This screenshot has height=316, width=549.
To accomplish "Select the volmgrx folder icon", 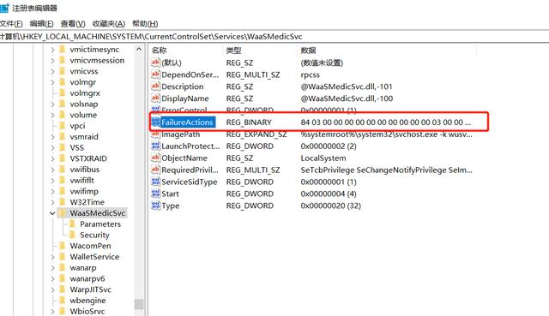I will pos(63,93).
